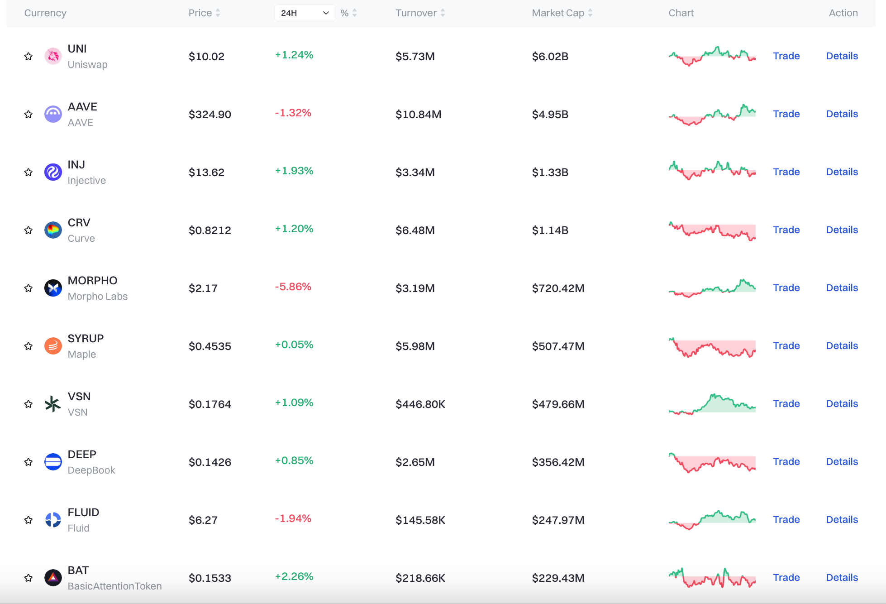Open Details for VSN

(x=842, y=404)
